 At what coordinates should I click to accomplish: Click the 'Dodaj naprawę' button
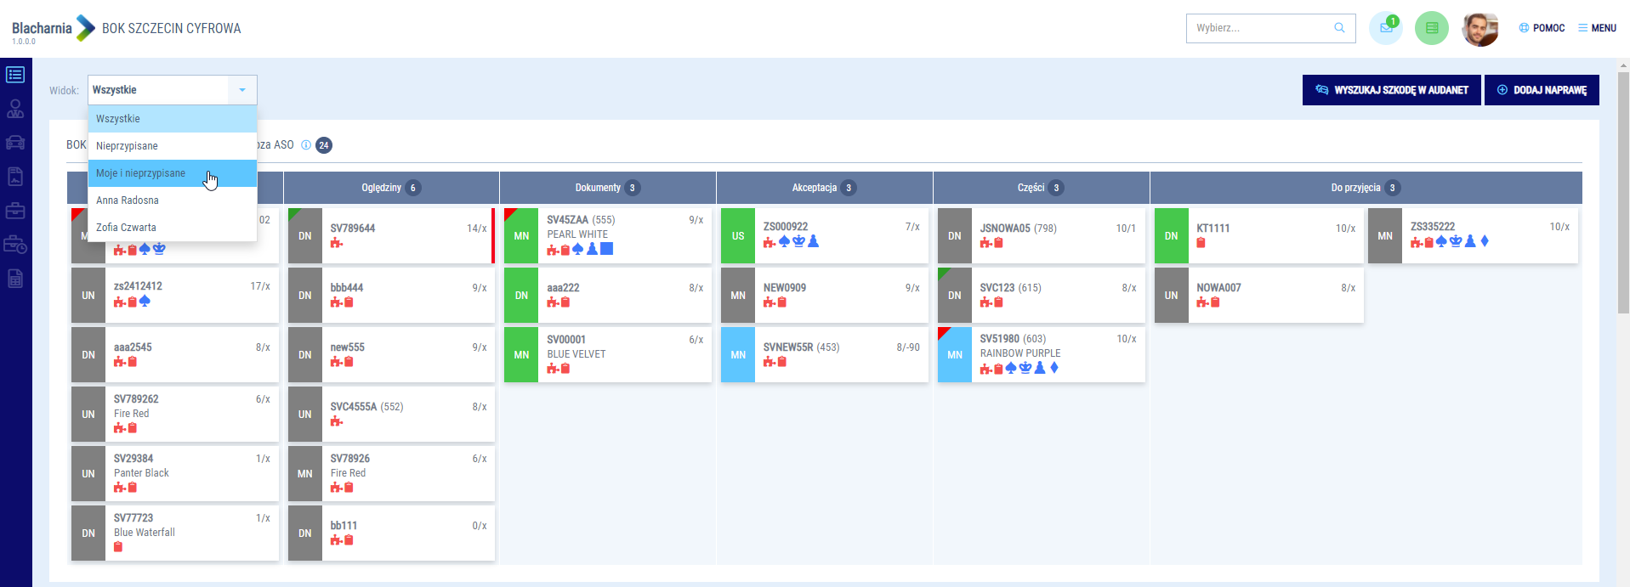(1541, 90)
